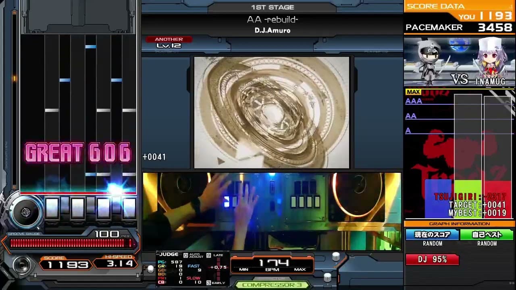The height and width of the screenshot is (290, 516).
Task: Click the lower knob beside COMPRESSOR 3
Action: point(327,277)
